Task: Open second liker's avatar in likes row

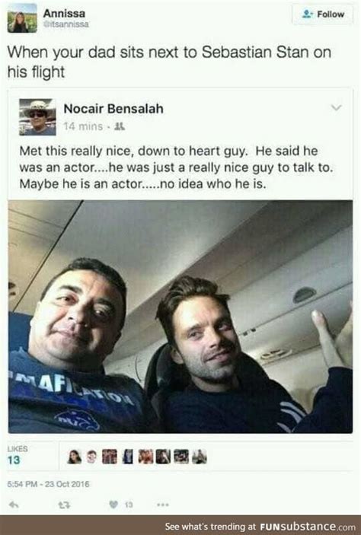Action: click(x=91, y=457)
